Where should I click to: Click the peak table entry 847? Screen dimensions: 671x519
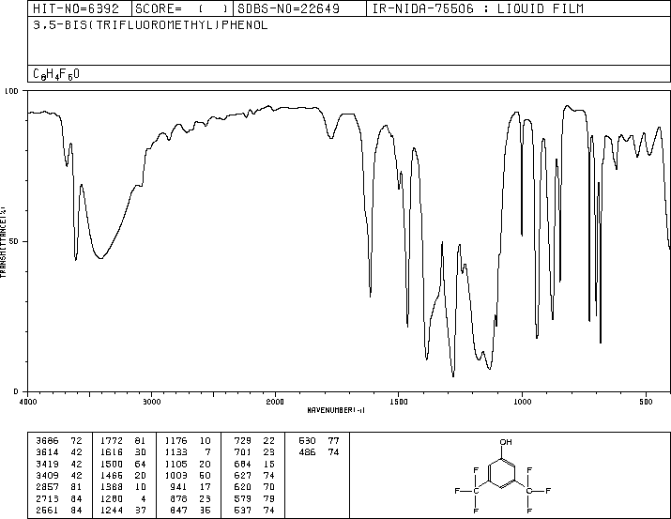tap(178, 511)
